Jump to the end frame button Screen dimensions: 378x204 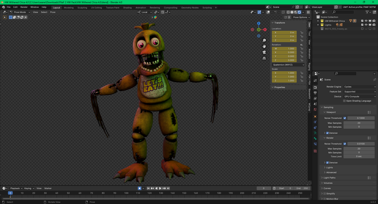tap(168, 188)
